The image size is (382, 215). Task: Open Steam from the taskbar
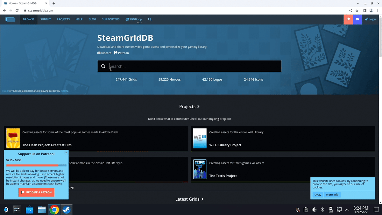pos(66,210)
